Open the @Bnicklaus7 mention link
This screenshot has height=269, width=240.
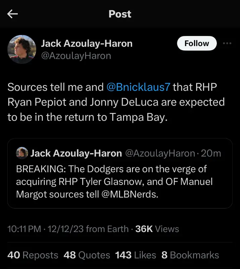coord(138,87)
